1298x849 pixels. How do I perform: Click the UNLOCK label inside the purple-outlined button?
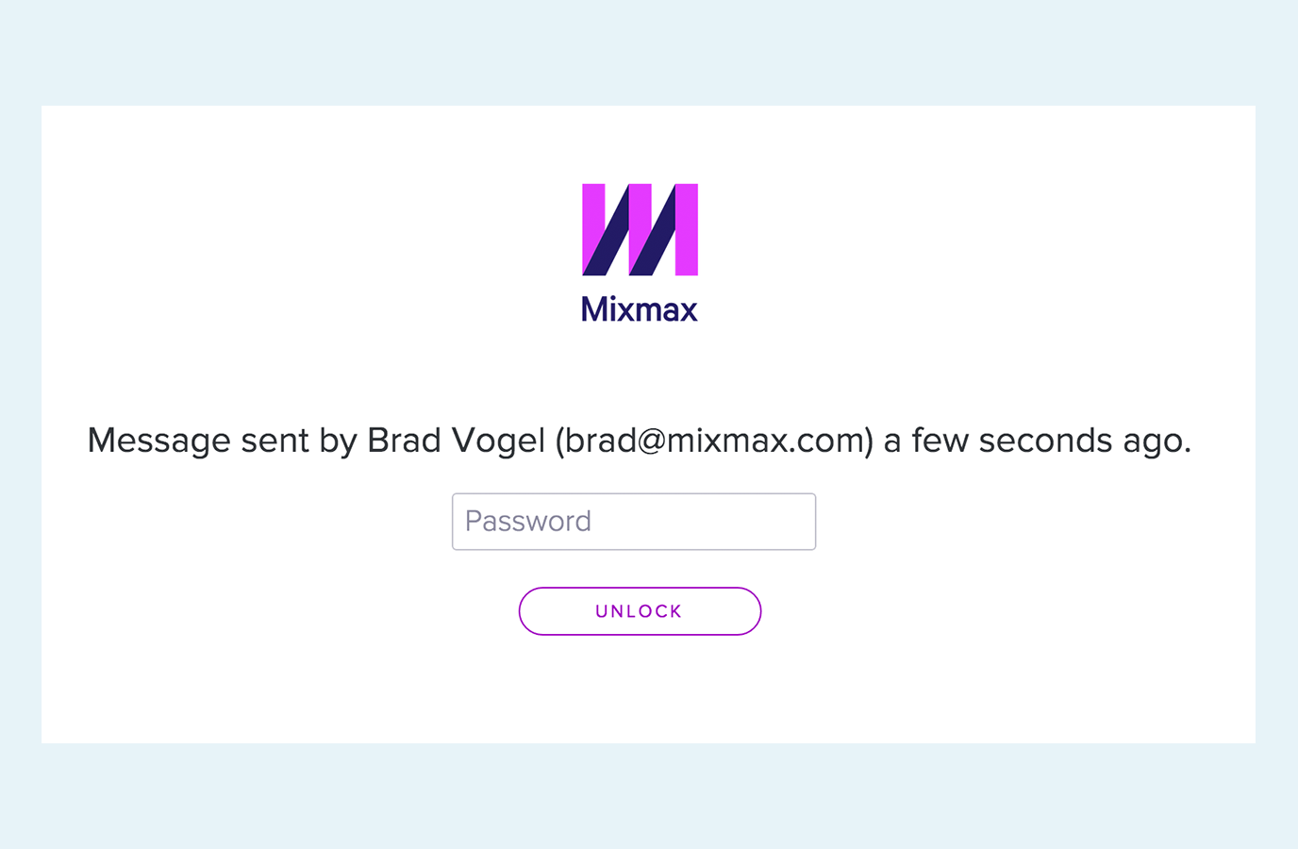pyautogui.click(x=640, y=611)
